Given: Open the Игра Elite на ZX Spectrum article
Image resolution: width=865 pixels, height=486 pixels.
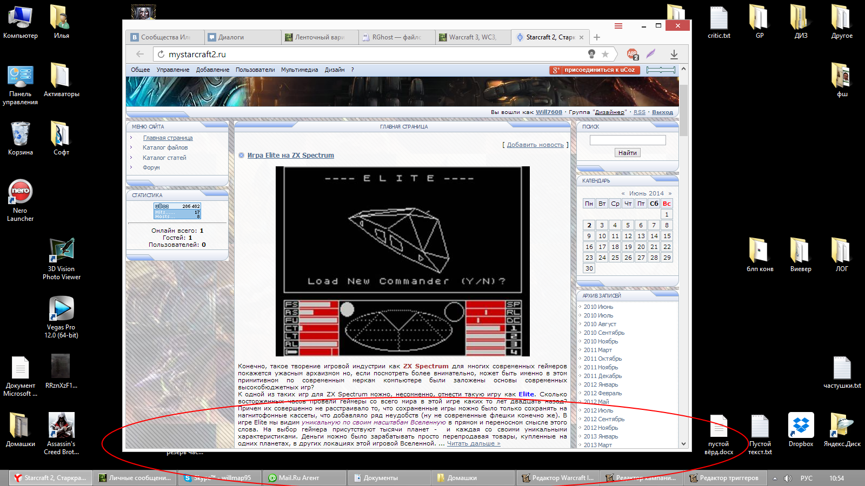Looking at the screenshot, I should coord(291,155).
